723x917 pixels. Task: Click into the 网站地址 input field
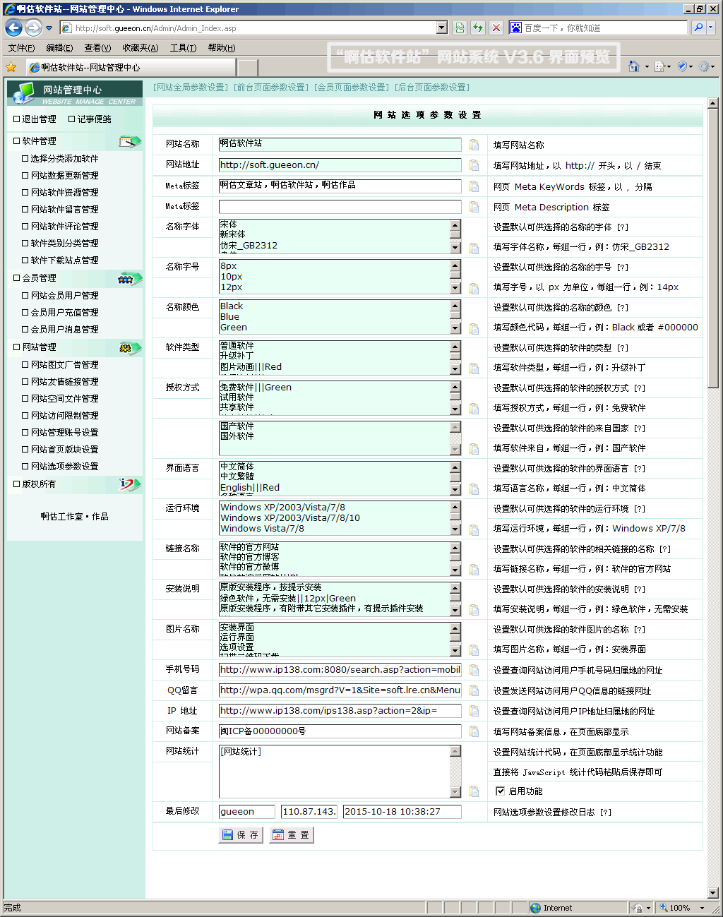point(340,165)
